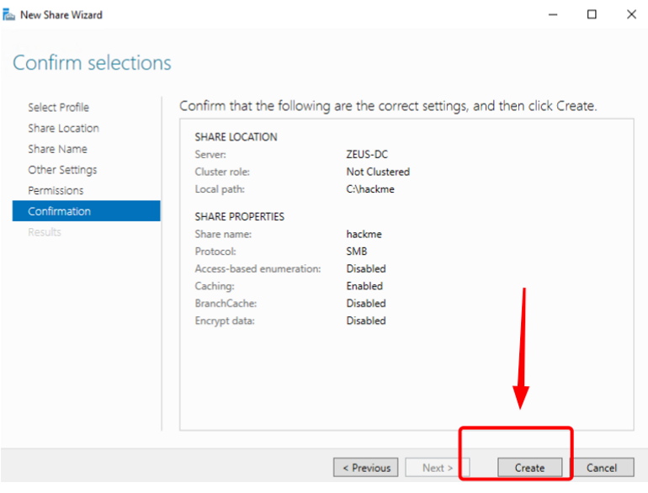
Task: Click the New Share Wizard title bar icon
Action: point(9,14)
